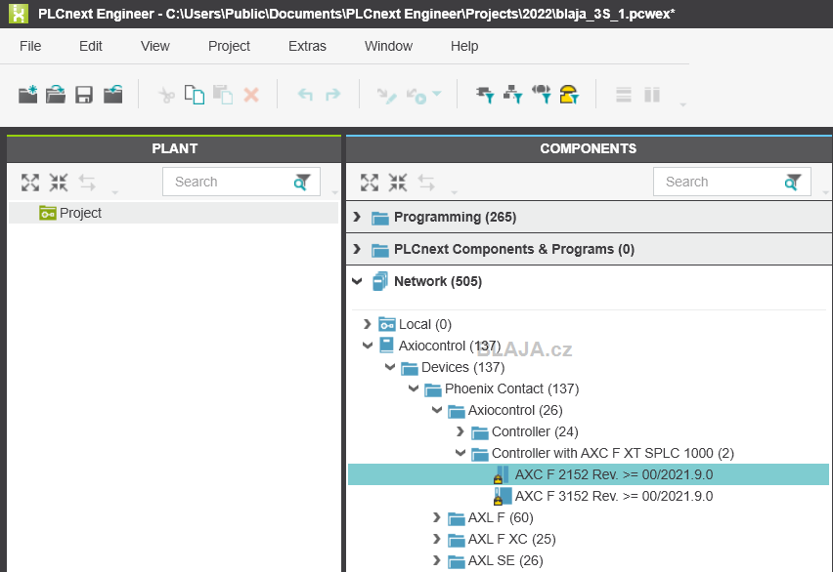
Task: Click the COMPONENTS search filter icon
Action: pos(793,182)
